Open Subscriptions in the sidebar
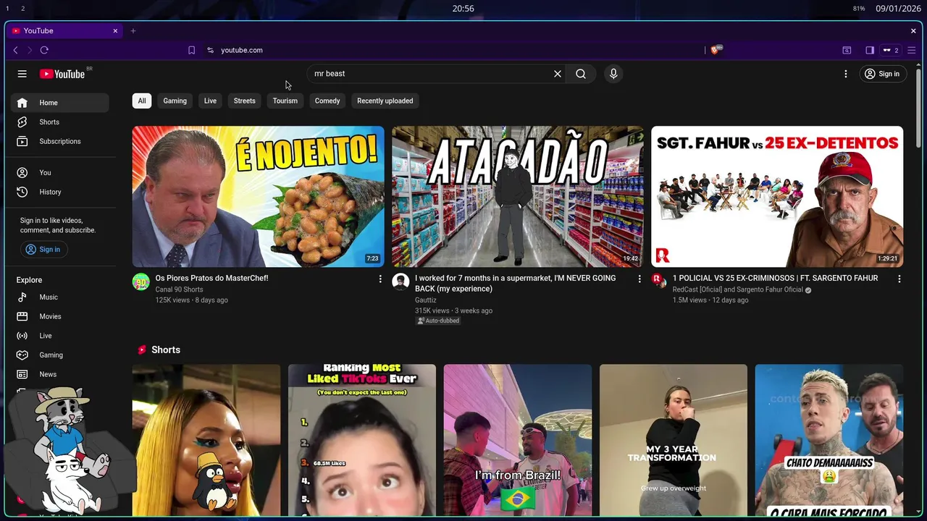This screenshot has height=521, width=927. [x=60, y=141]
